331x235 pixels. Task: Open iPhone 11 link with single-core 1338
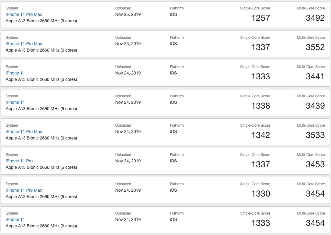15,103
